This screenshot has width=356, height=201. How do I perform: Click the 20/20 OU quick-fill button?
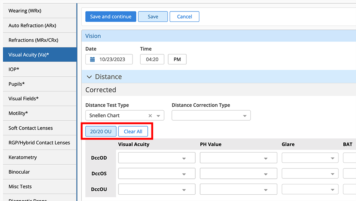[x=101, y=131]
